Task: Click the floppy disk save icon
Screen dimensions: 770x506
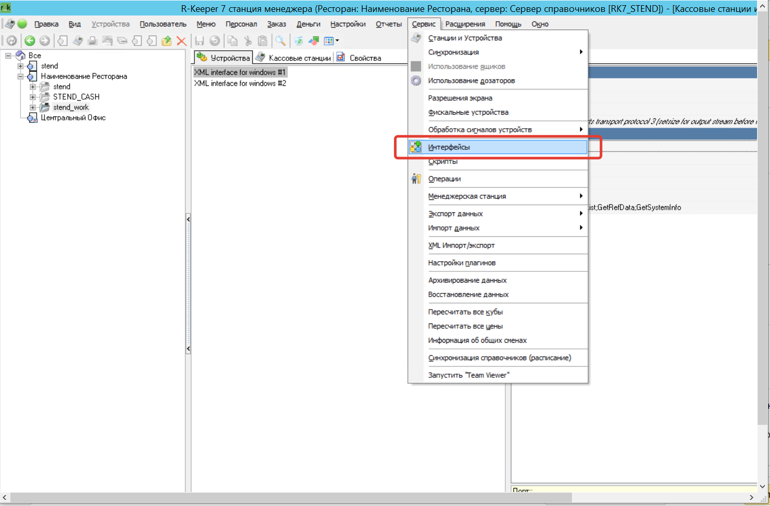Action: 200,41
